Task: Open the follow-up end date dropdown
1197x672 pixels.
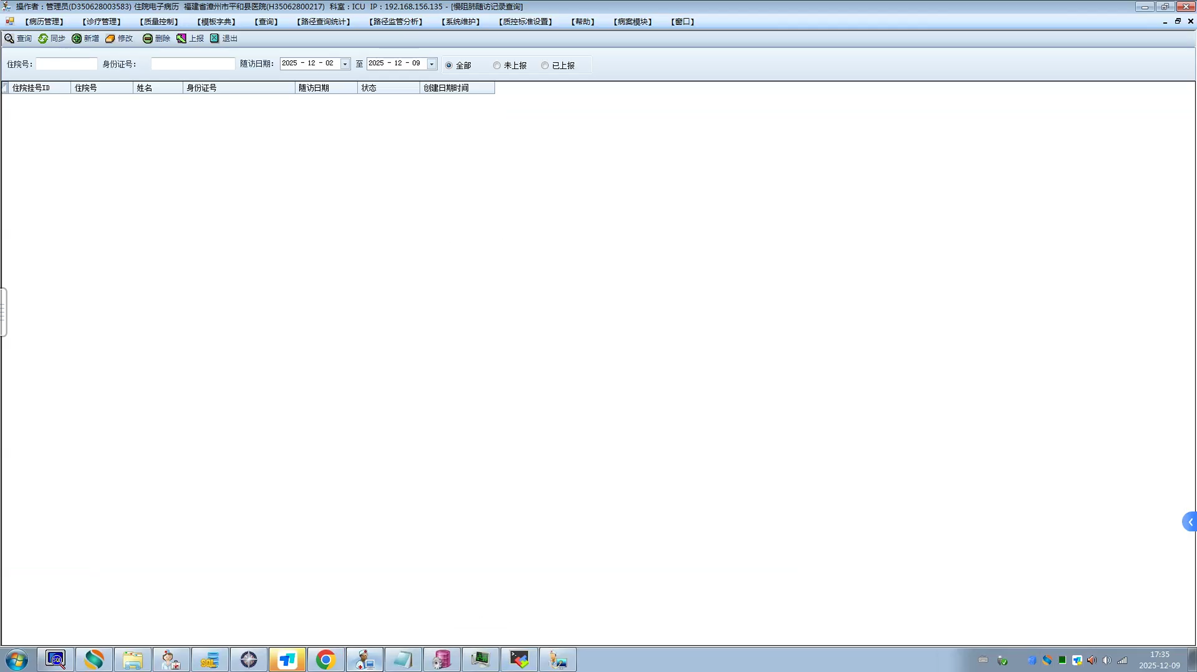Action: coord(432,64)
